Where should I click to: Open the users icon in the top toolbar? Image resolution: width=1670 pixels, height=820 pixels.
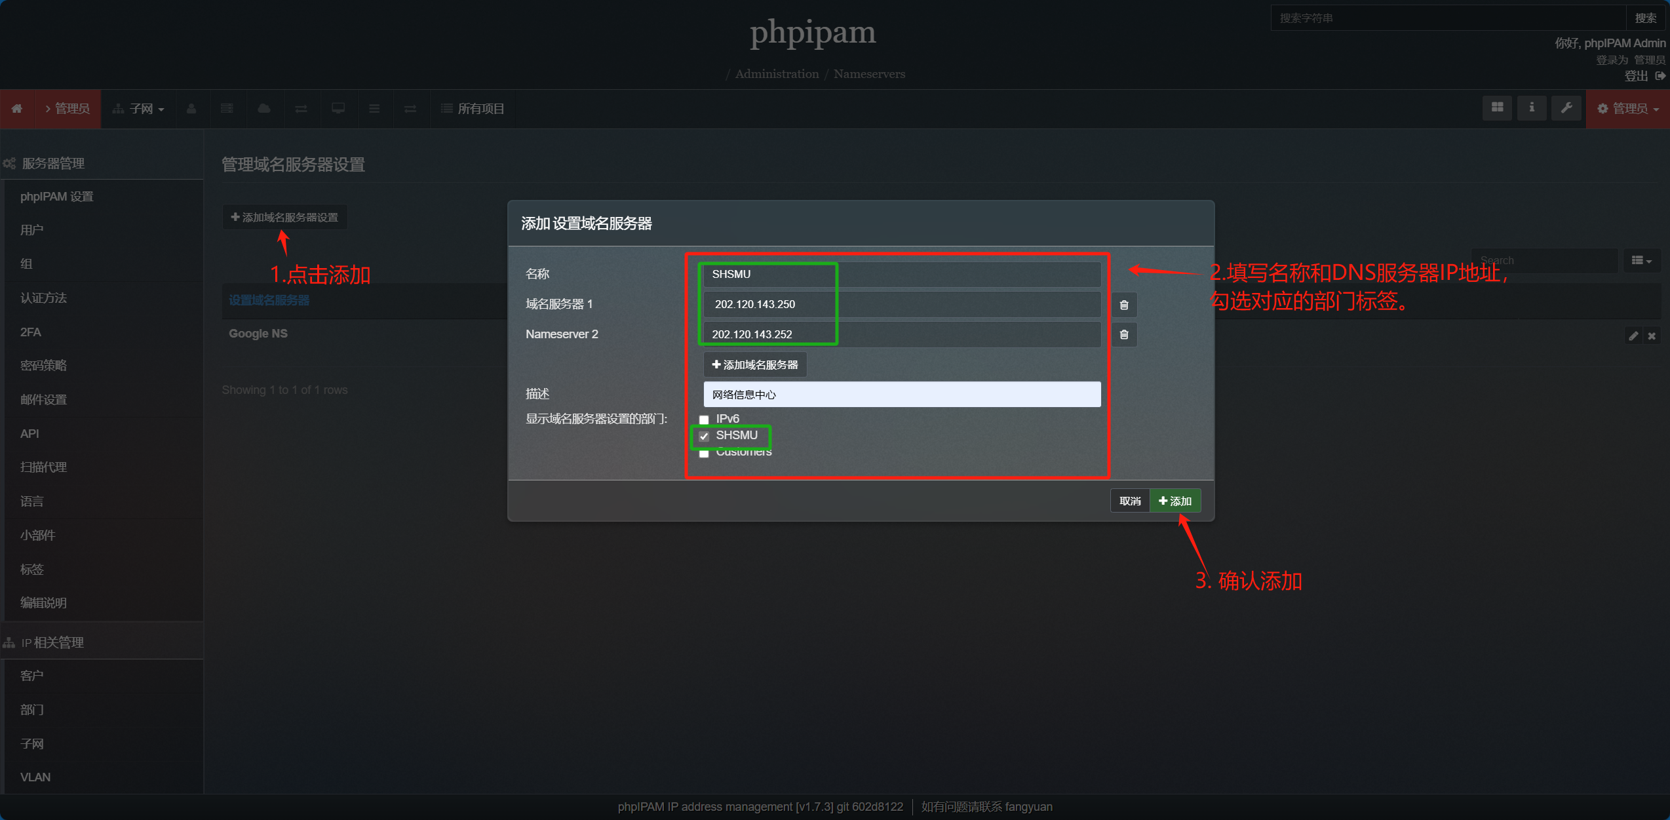[x=191, y=109]
